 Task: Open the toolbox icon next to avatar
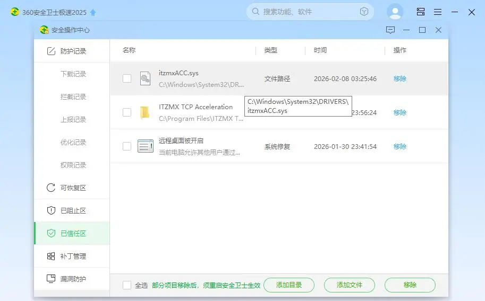421,12
